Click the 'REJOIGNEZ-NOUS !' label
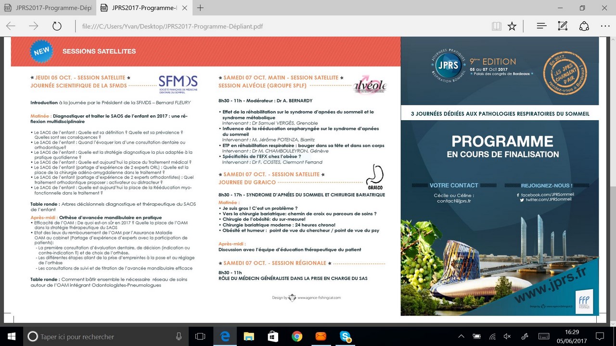This screenshot has width=616, height=346. (x=547, y=185)
